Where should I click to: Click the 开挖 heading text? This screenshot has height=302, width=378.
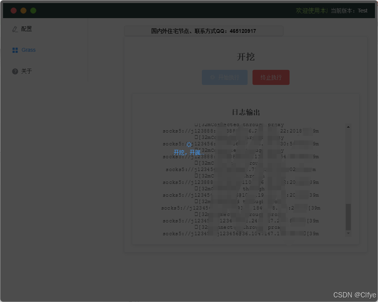[x=246, y=57]
